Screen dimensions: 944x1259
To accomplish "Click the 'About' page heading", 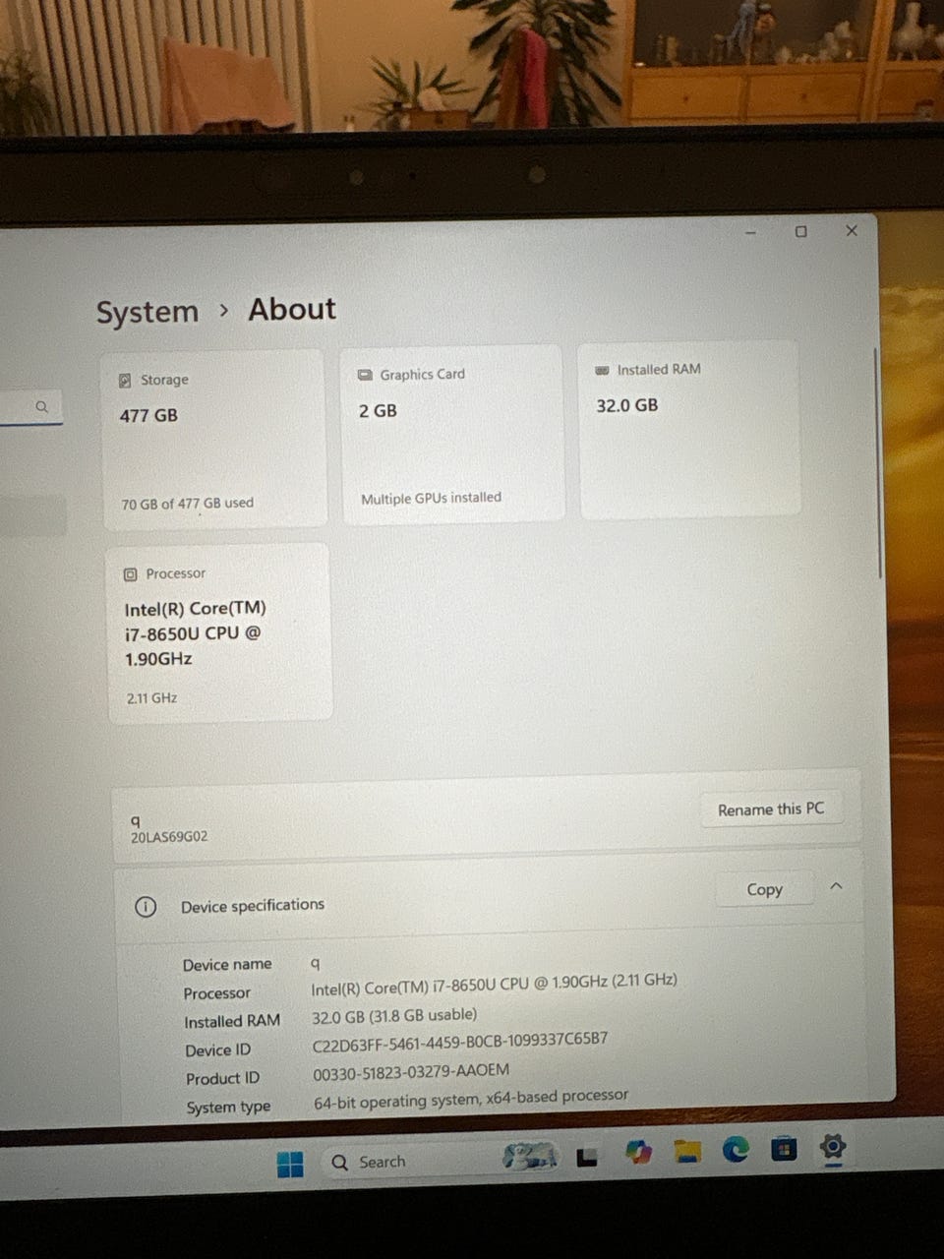I will pos(292,309).
